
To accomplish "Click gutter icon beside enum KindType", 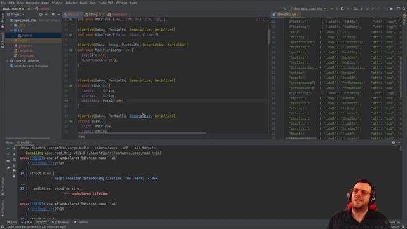I will [71, 34].
